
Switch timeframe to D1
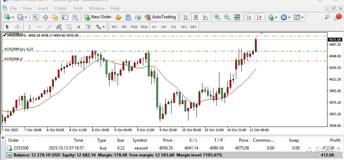click(x=174, y=27)
